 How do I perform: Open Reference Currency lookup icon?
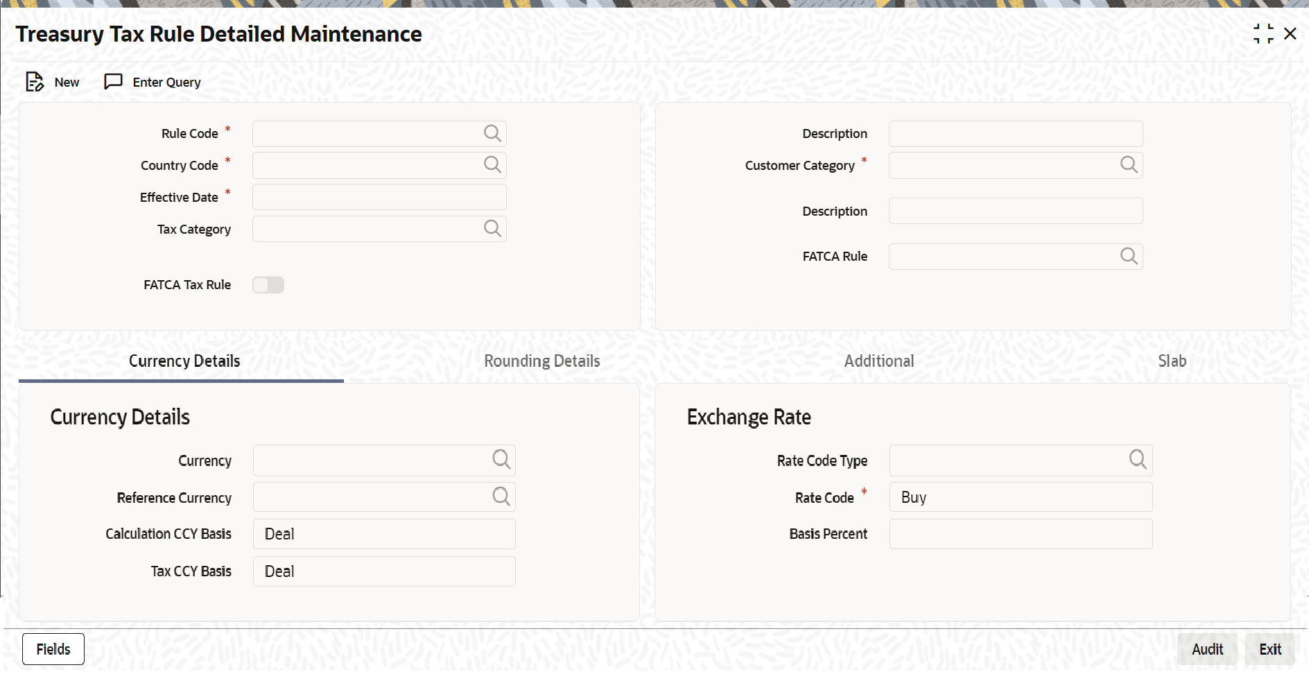501,496
